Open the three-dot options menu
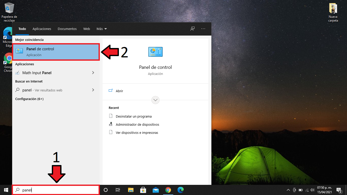347x195 pixels. (203, 29)
